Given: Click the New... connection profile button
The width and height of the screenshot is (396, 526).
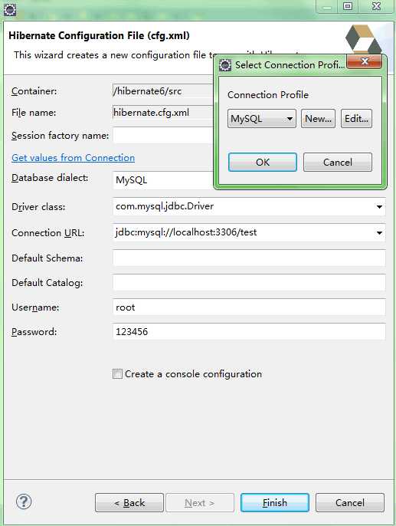Looking at the screenshot, I should click(318, 118).
